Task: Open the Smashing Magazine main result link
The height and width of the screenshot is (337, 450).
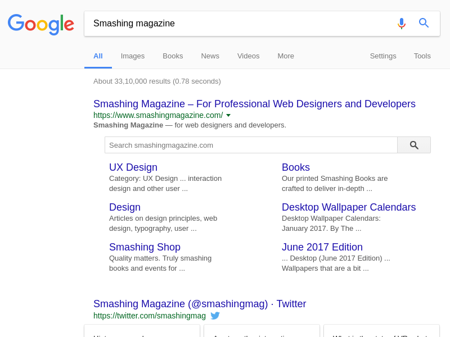Action: (254, 104)
